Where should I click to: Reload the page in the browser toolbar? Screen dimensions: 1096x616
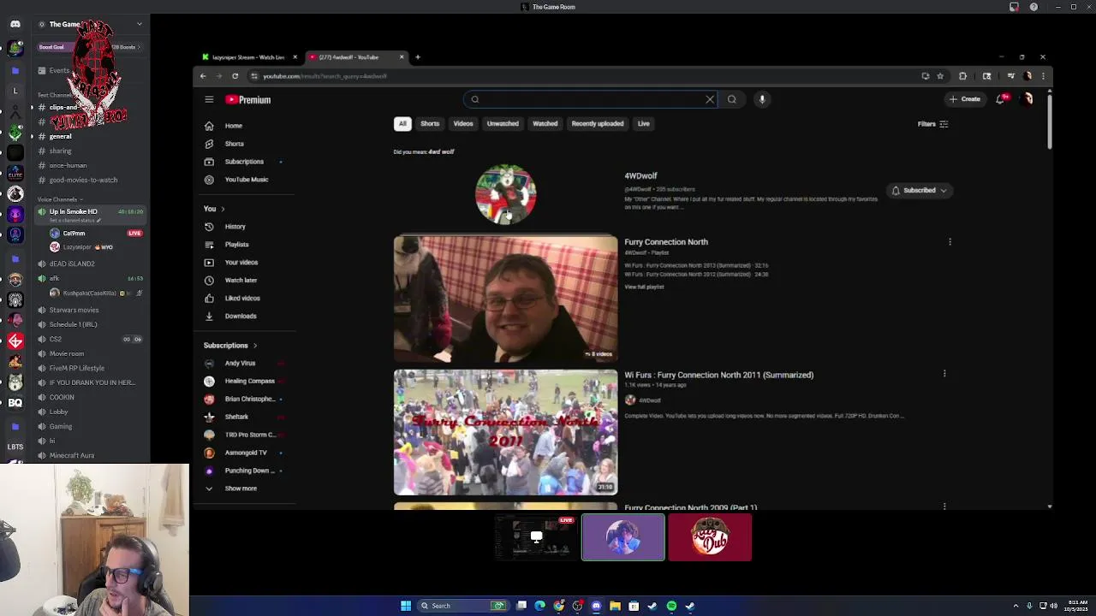pyautogui.click(x=235, y=76)
